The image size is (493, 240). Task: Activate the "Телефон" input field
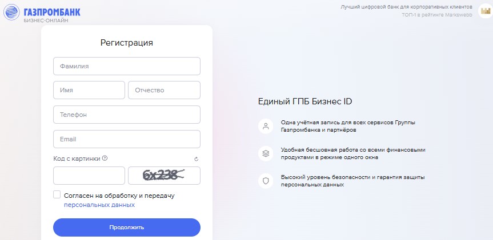click(126, 115)
